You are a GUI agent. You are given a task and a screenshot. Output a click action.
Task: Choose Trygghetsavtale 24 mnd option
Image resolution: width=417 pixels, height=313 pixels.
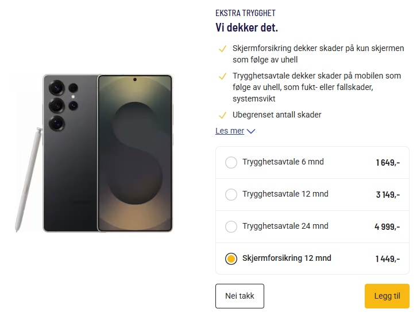[231, 226]
